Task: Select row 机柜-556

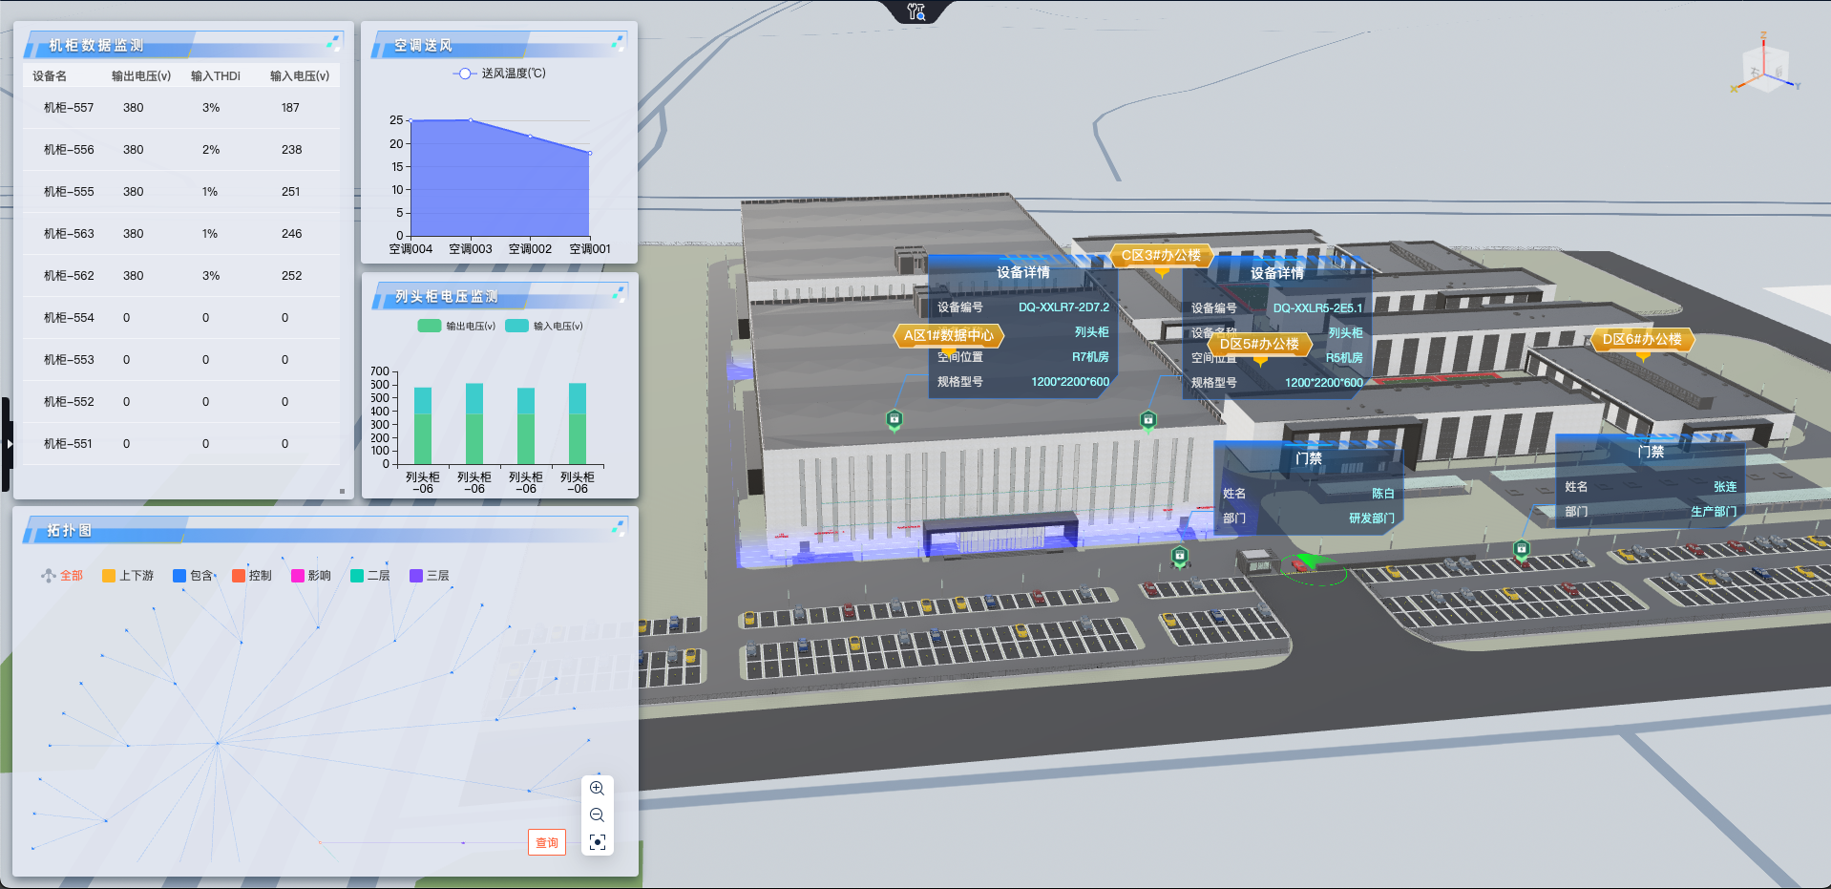Action: coord(181,150)
